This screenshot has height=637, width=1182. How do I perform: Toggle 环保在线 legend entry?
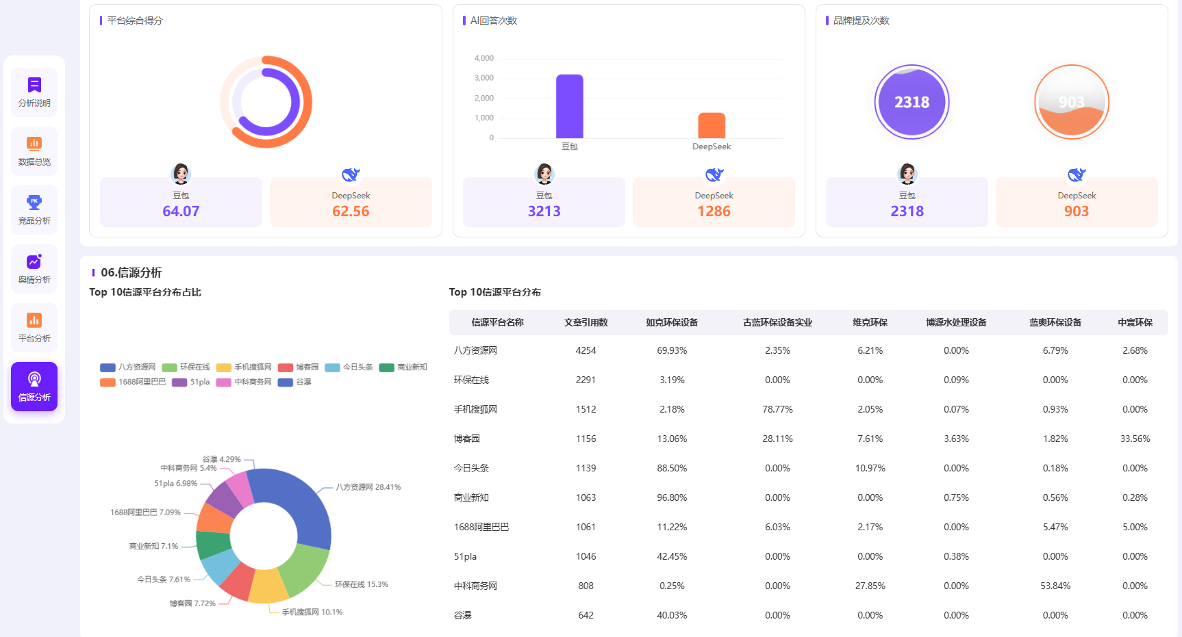pos(186,367)
